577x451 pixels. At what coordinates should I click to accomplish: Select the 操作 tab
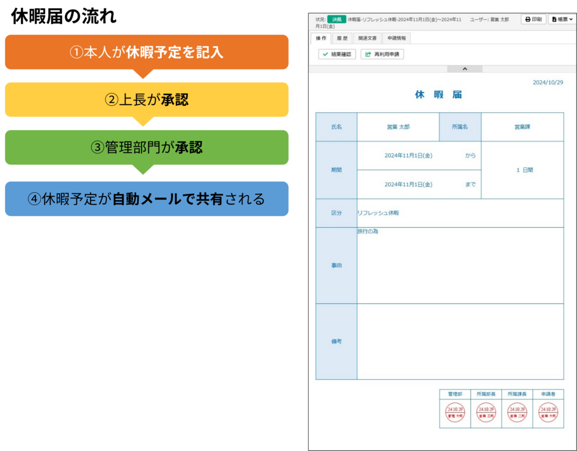click(x=321, y=38)
